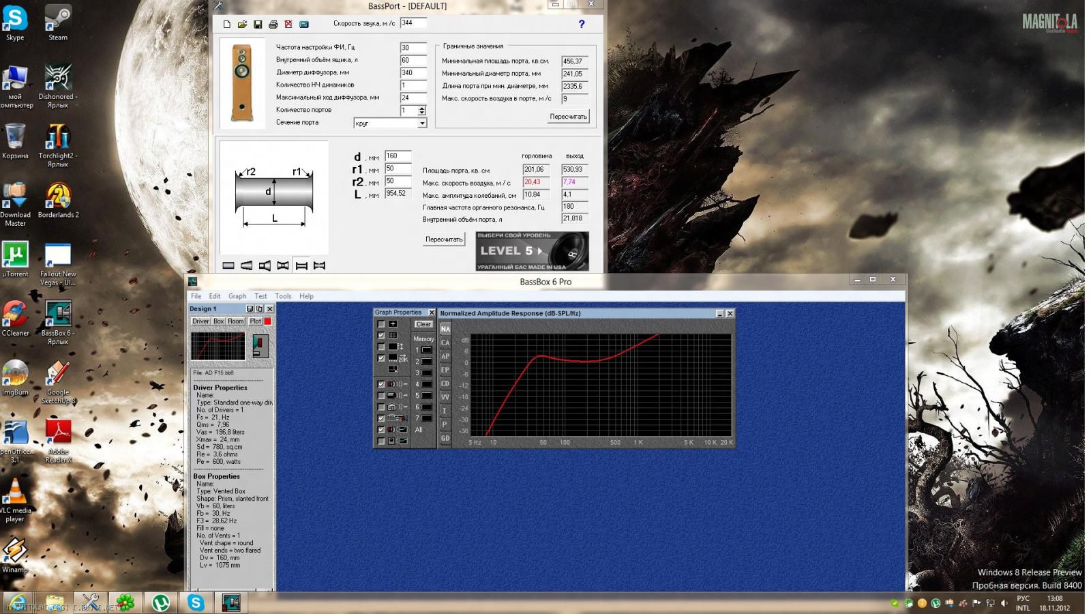Click the box diagram icon in the Design 1 panel

[260, 346]
